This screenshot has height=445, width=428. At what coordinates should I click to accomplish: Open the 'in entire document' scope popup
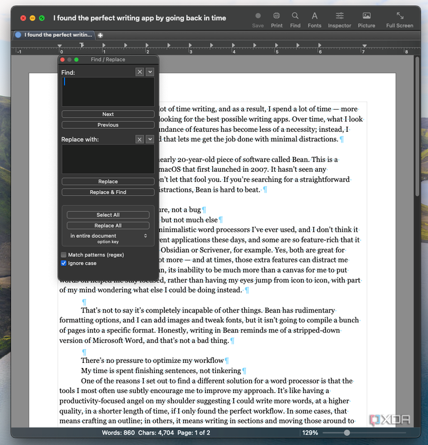pos(108,236)
